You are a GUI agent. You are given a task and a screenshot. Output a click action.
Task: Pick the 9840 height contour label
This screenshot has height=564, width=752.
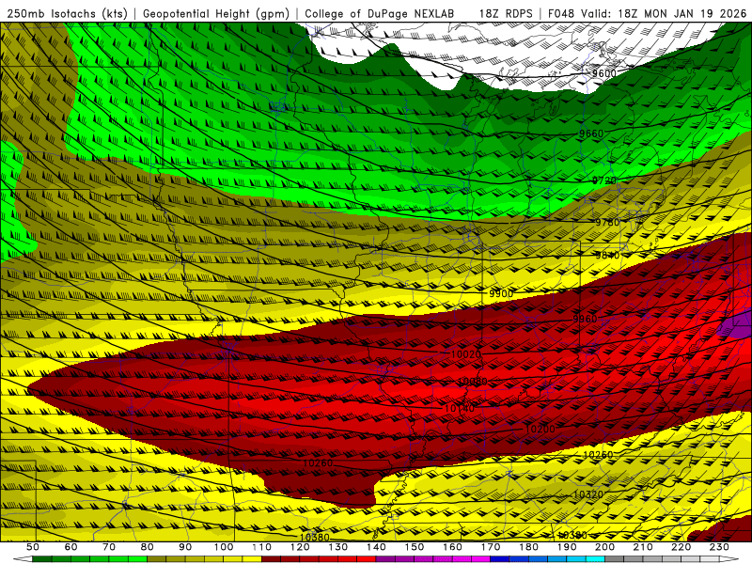[607, 256]
